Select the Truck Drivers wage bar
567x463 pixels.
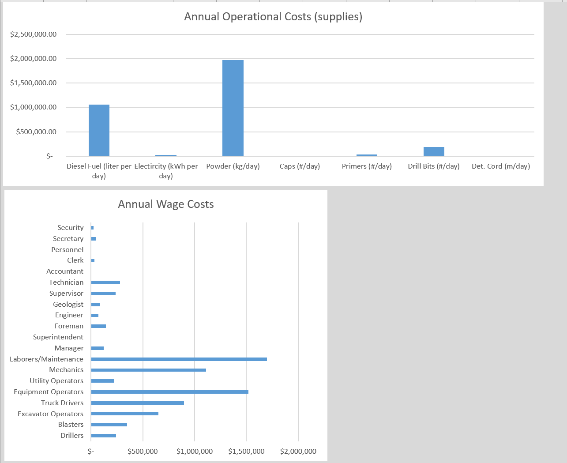coord(137,403)
